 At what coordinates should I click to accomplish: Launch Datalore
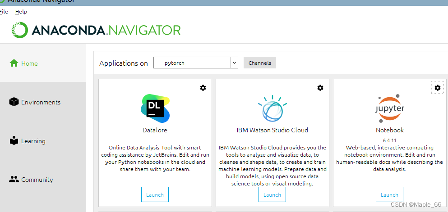tap(155, 194)
